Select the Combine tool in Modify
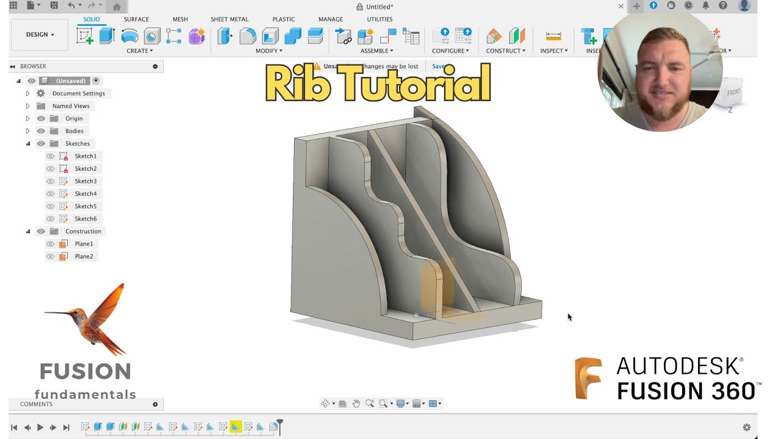 click(293, 36)
